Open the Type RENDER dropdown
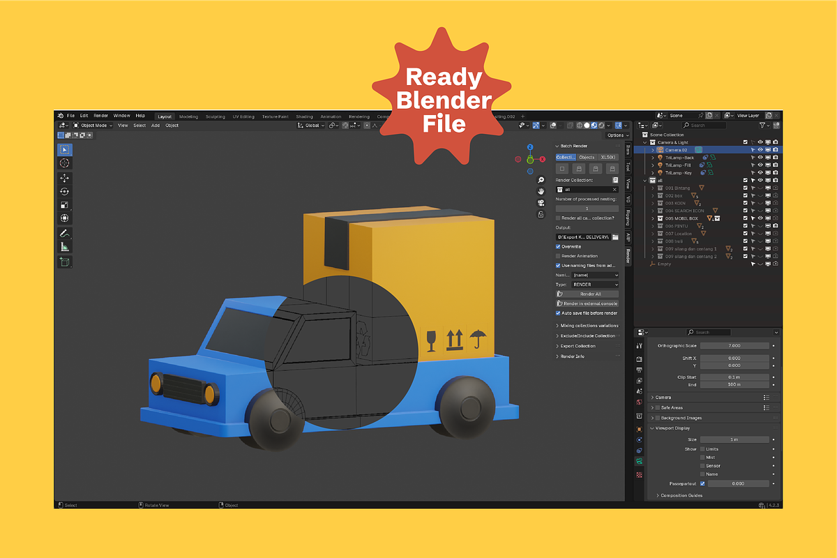This screenshot has width=837, height=558. pos(595,285)
